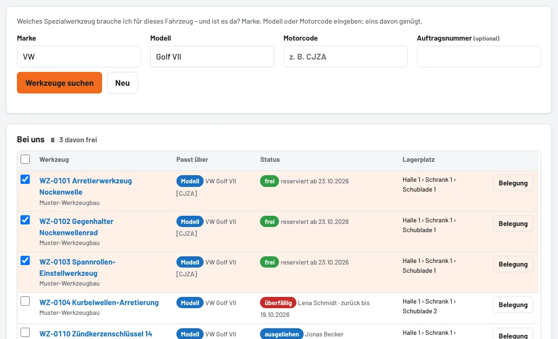Click the überfällig status badge for WZ-0104
Screen dimensions: 558x339
click(278, 303)
